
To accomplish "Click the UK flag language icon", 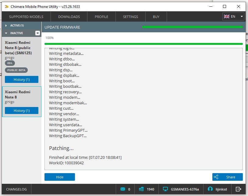I will pos(226,16).
